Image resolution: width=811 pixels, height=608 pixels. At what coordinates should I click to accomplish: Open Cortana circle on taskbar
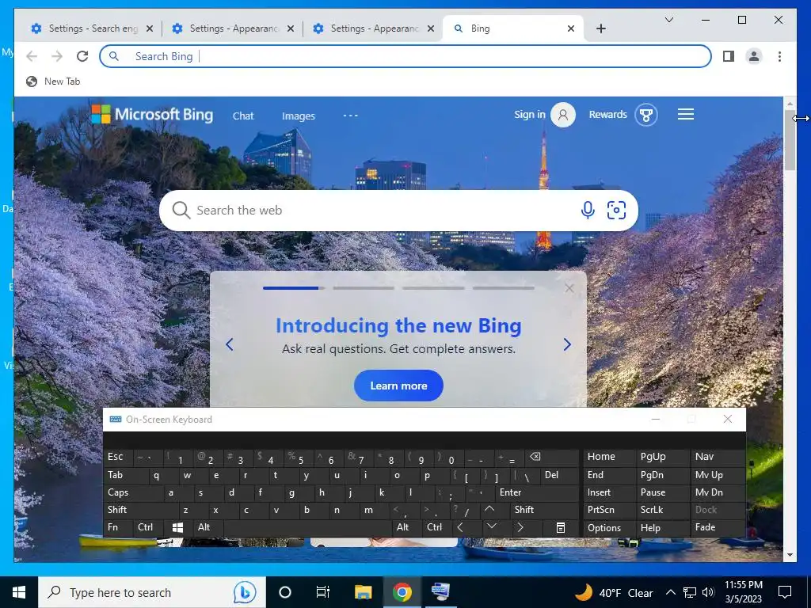coord(285,592)
